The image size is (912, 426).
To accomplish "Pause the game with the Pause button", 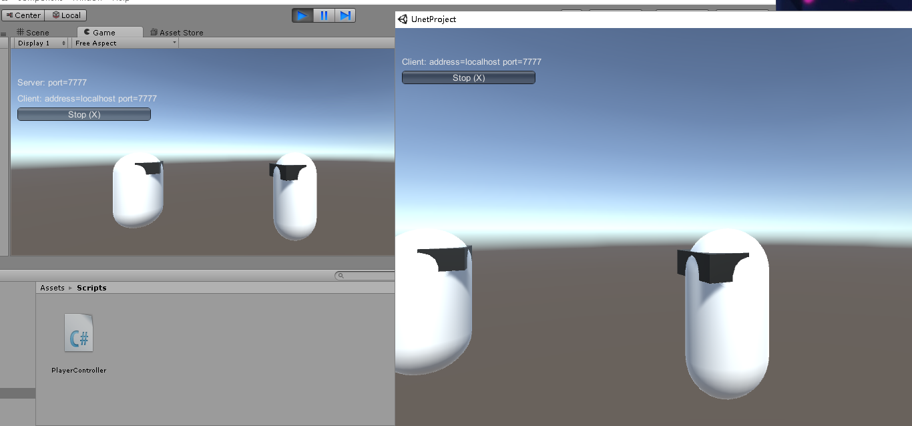I will [x=324, y=15].
